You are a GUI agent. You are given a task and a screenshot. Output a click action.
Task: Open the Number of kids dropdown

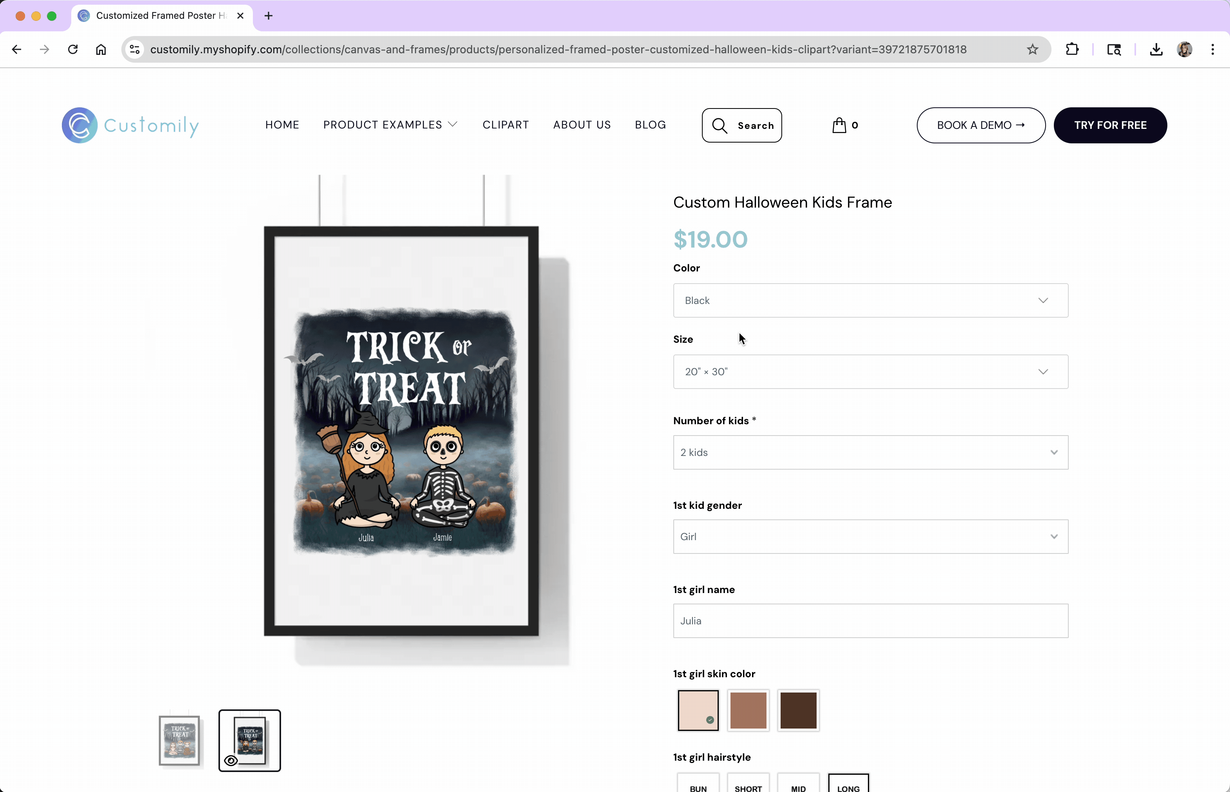pos(870,452)
